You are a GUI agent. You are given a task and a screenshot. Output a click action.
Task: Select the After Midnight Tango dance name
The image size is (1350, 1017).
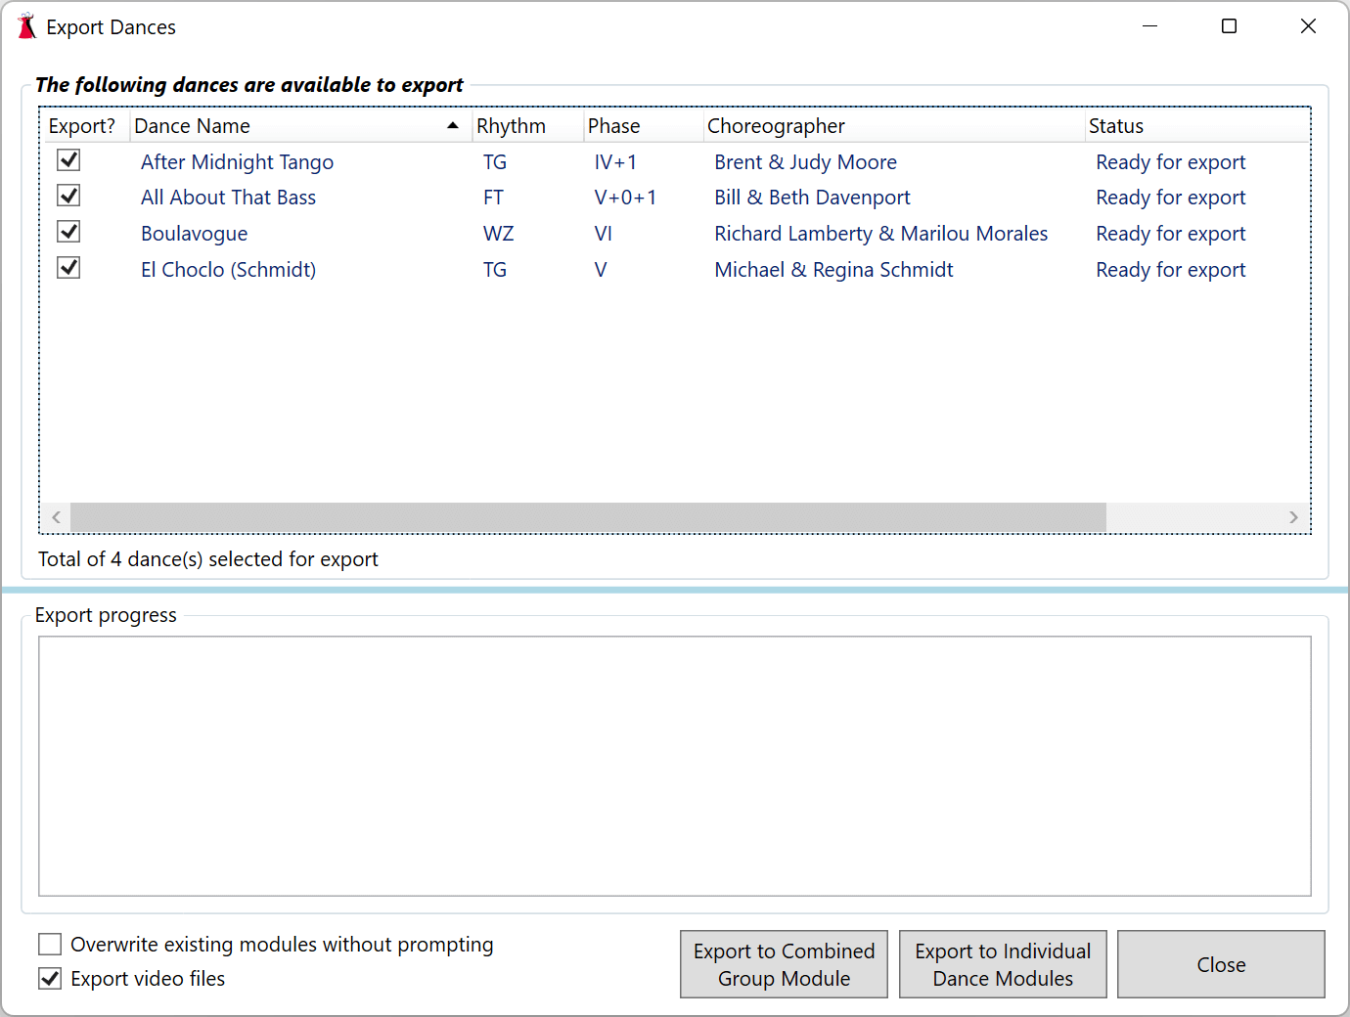[237, 162]
